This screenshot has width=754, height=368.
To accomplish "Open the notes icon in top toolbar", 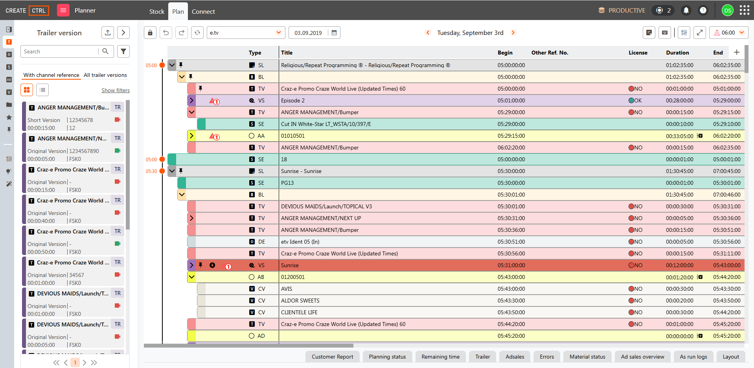I will 649,33.
